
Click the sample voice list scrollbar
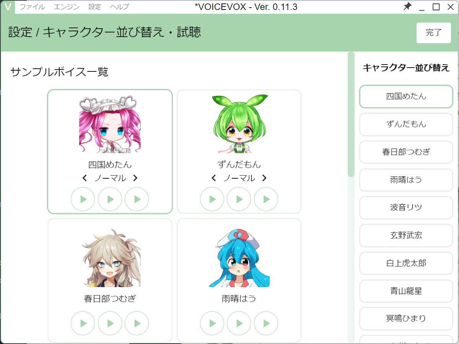click(x=351, y=115)
